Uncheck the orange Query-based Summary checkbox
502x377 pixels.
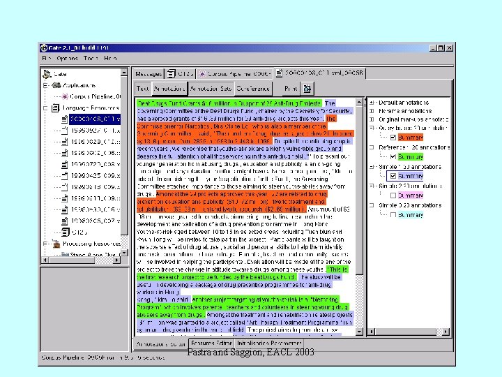tap(393, 138)
